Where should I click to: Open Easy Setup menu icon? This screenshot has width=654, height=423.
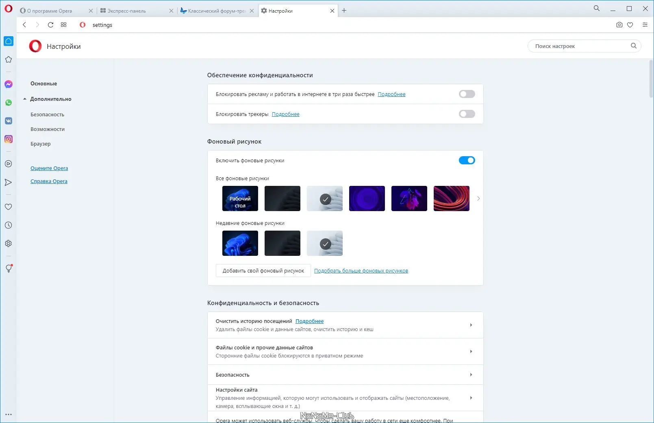coord(645,25)
